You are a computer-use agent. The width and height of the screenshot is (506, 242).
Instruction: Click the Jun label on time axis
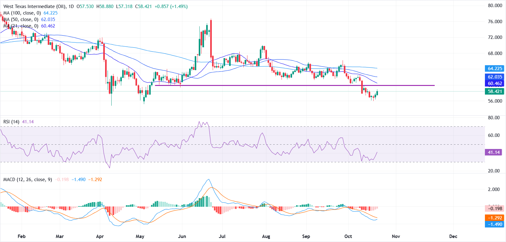[x=182, y=236]
